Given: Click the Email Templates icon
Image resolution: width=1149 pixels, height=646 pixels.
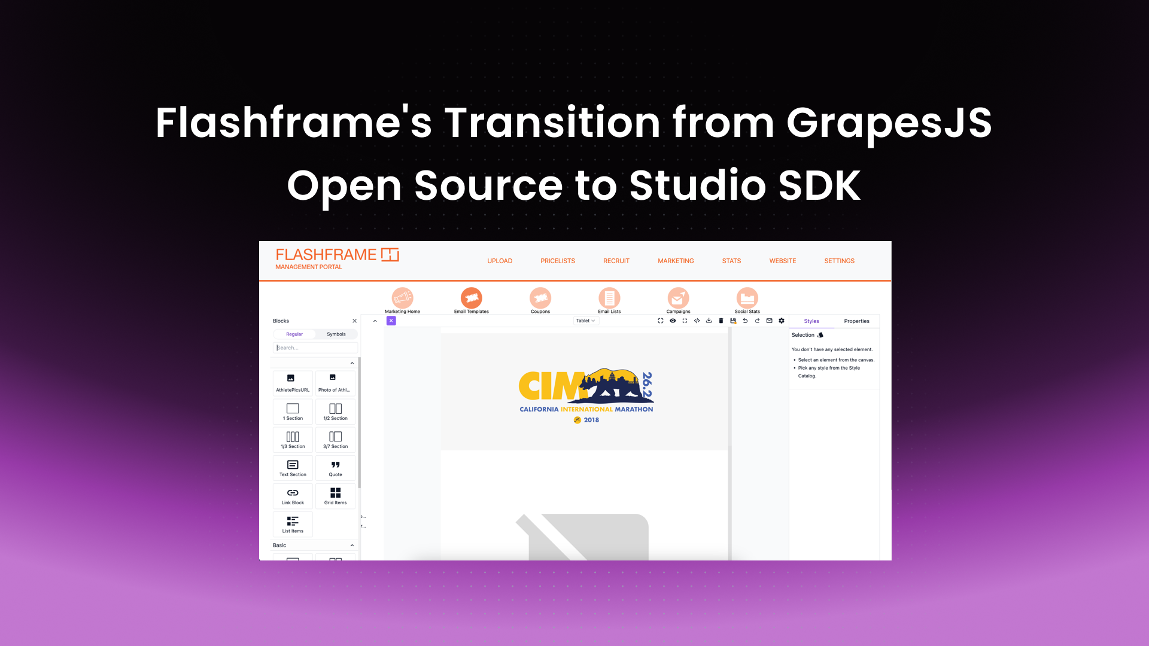Looking at the screenshot, I should tap(470, 298).
